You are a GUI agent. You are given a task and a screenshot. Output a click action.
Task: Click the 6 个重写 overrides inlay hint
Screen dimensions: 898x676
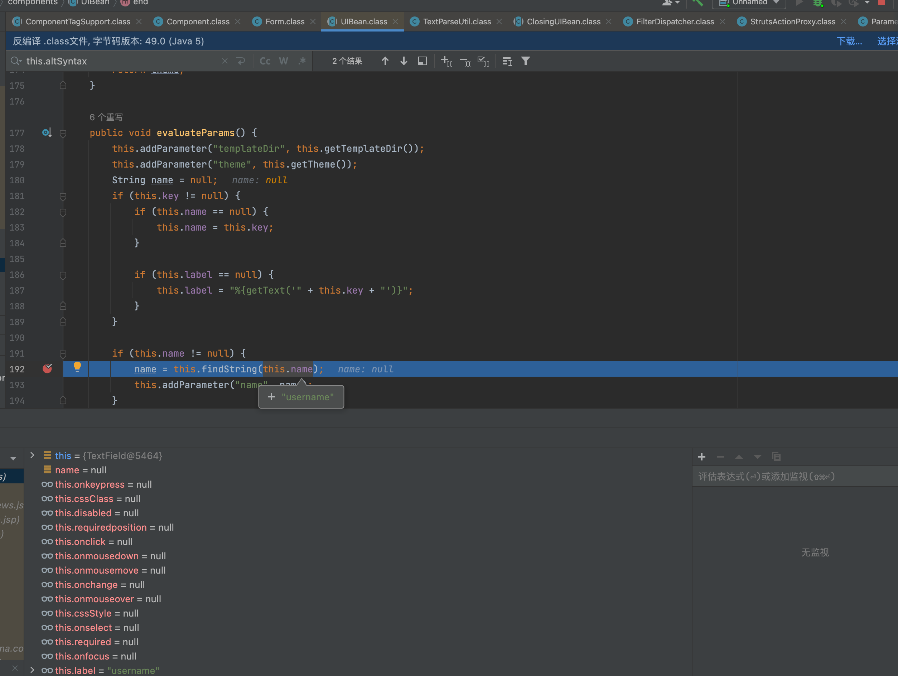pyautogui.click(x=106, y=117)
